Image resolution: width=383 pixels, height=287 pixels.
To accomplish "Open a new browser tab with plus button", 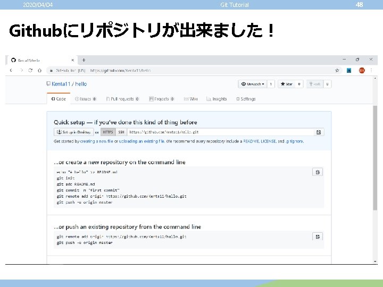I will [84, 60].
